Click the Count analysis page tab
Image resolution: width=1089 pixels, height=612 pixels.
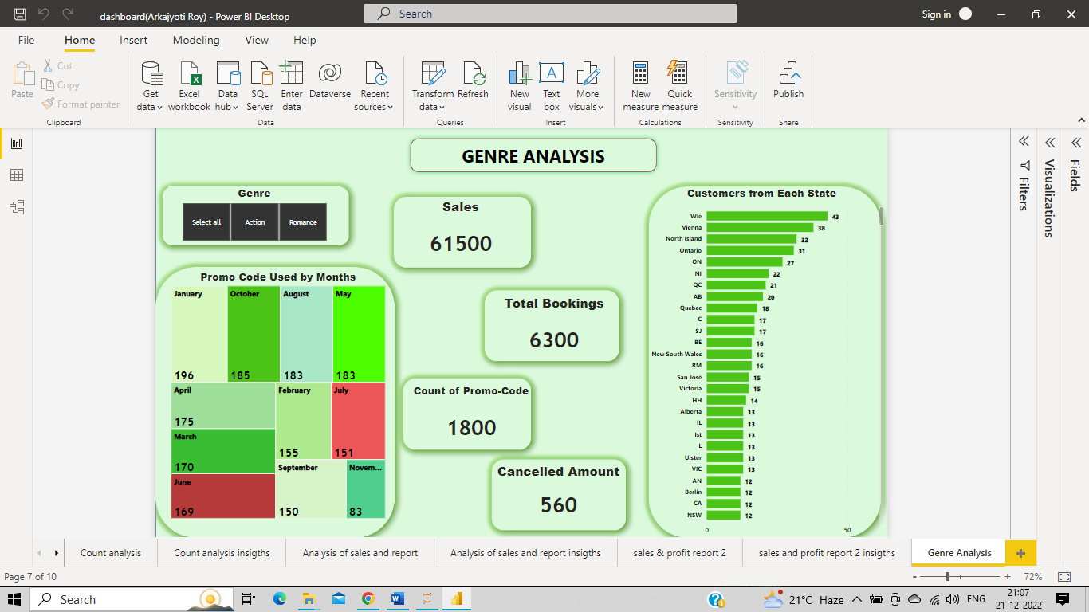click(x=111, y=552)
